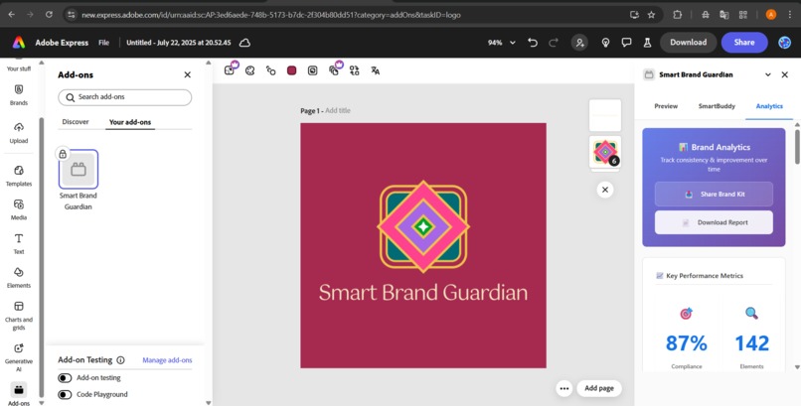801x406 pixels.
Task: Close the Add-ons panel
Action: tap(188, 75)
